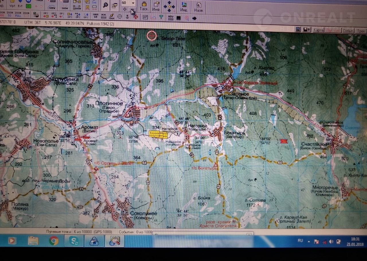Switch to the Карта tab

tap(318, 30)
